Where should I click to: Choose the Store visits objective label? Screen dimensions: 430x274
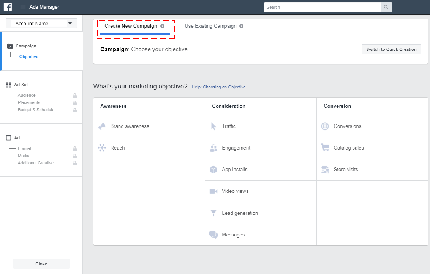coord(346,169)
